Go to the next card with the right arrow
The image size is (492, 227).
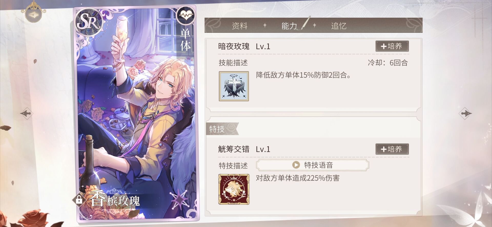[465, 113]
